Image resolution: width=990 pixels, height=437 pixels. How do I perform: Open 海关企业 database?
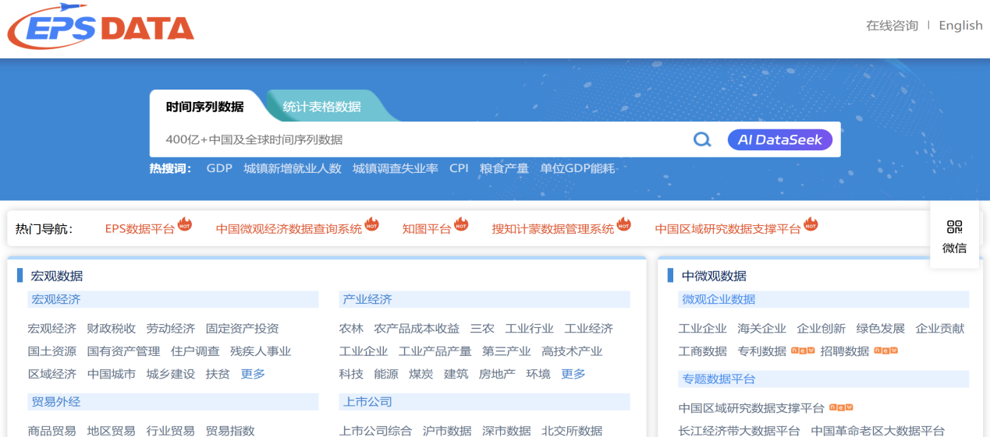[762, 329]
